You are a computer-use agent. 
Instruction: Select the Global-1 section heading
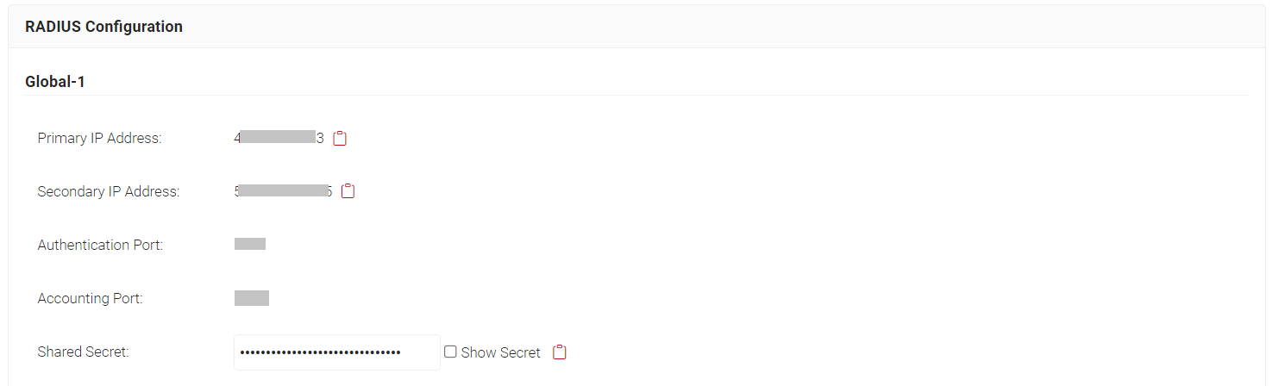(x=55, y=82)
